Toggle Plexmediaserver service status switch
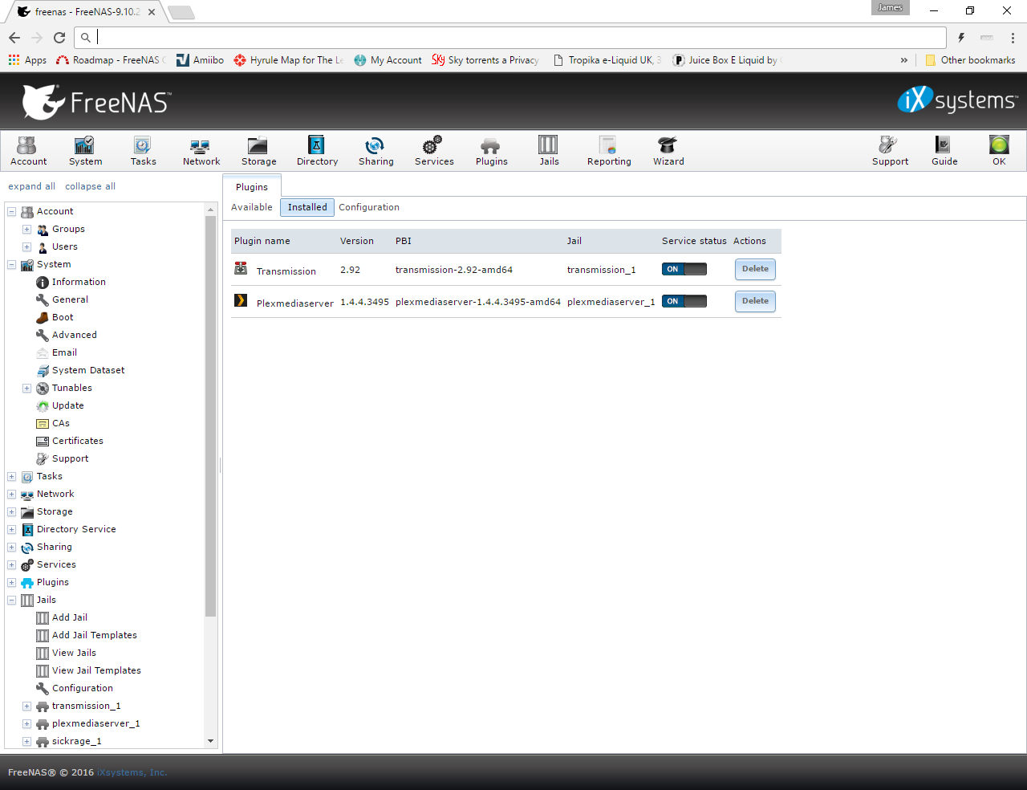The height and width of the screenshot is (790, 1027). click(x=684, y=301)
